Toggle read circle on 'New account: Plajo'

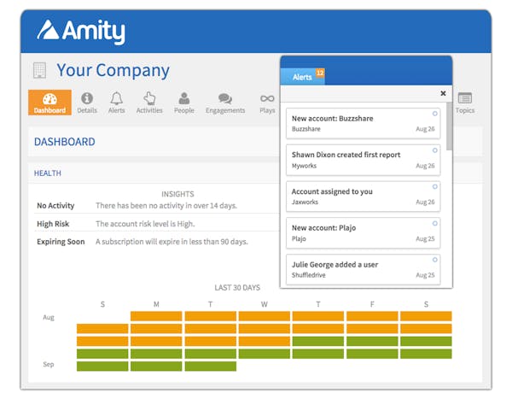pyautogui.click(x=435, y=223)
